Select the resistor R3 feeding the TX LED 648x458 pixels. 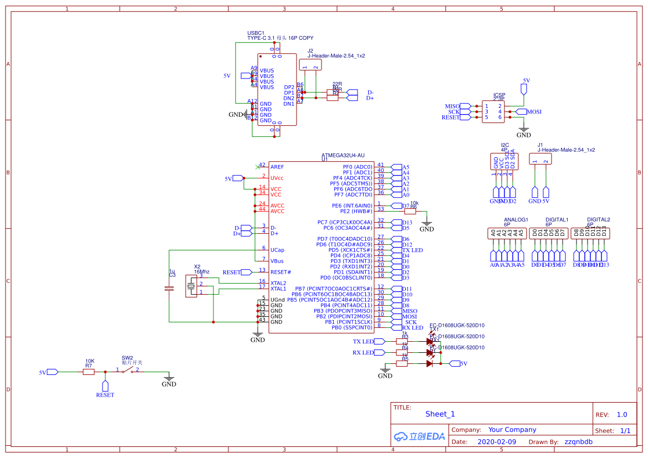[x=402, y=341]
